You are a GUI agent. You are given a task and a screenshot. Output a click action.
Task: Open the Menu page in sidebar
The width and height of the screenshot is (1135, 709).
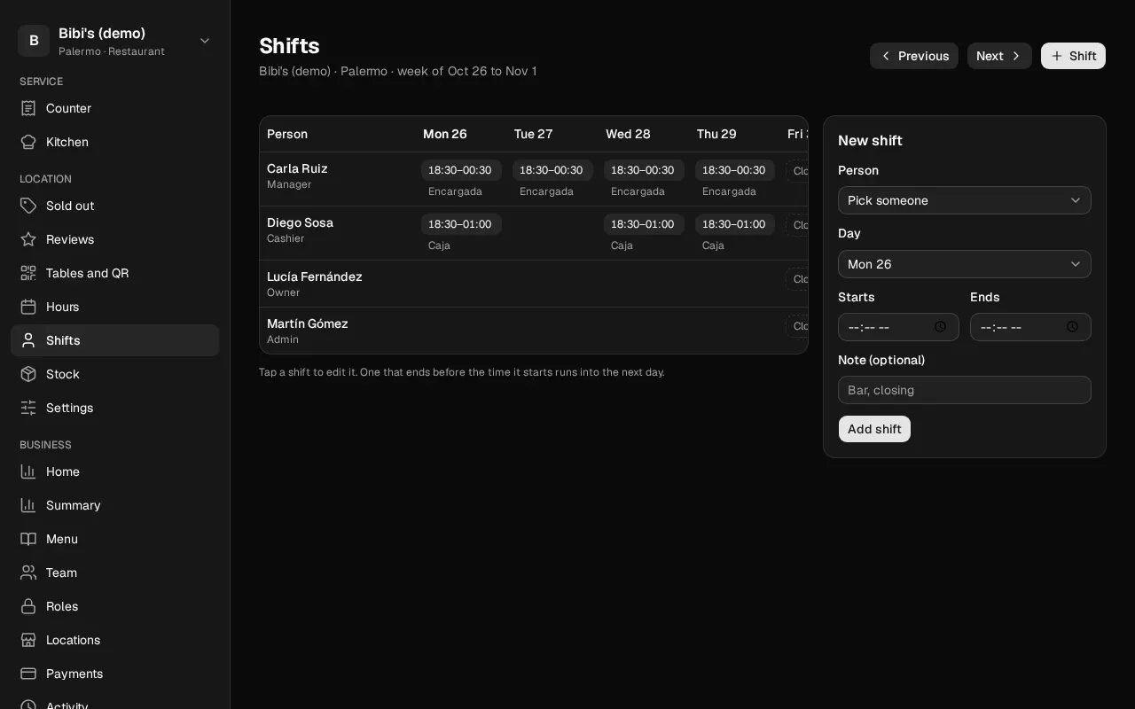[x=115, y=539]
